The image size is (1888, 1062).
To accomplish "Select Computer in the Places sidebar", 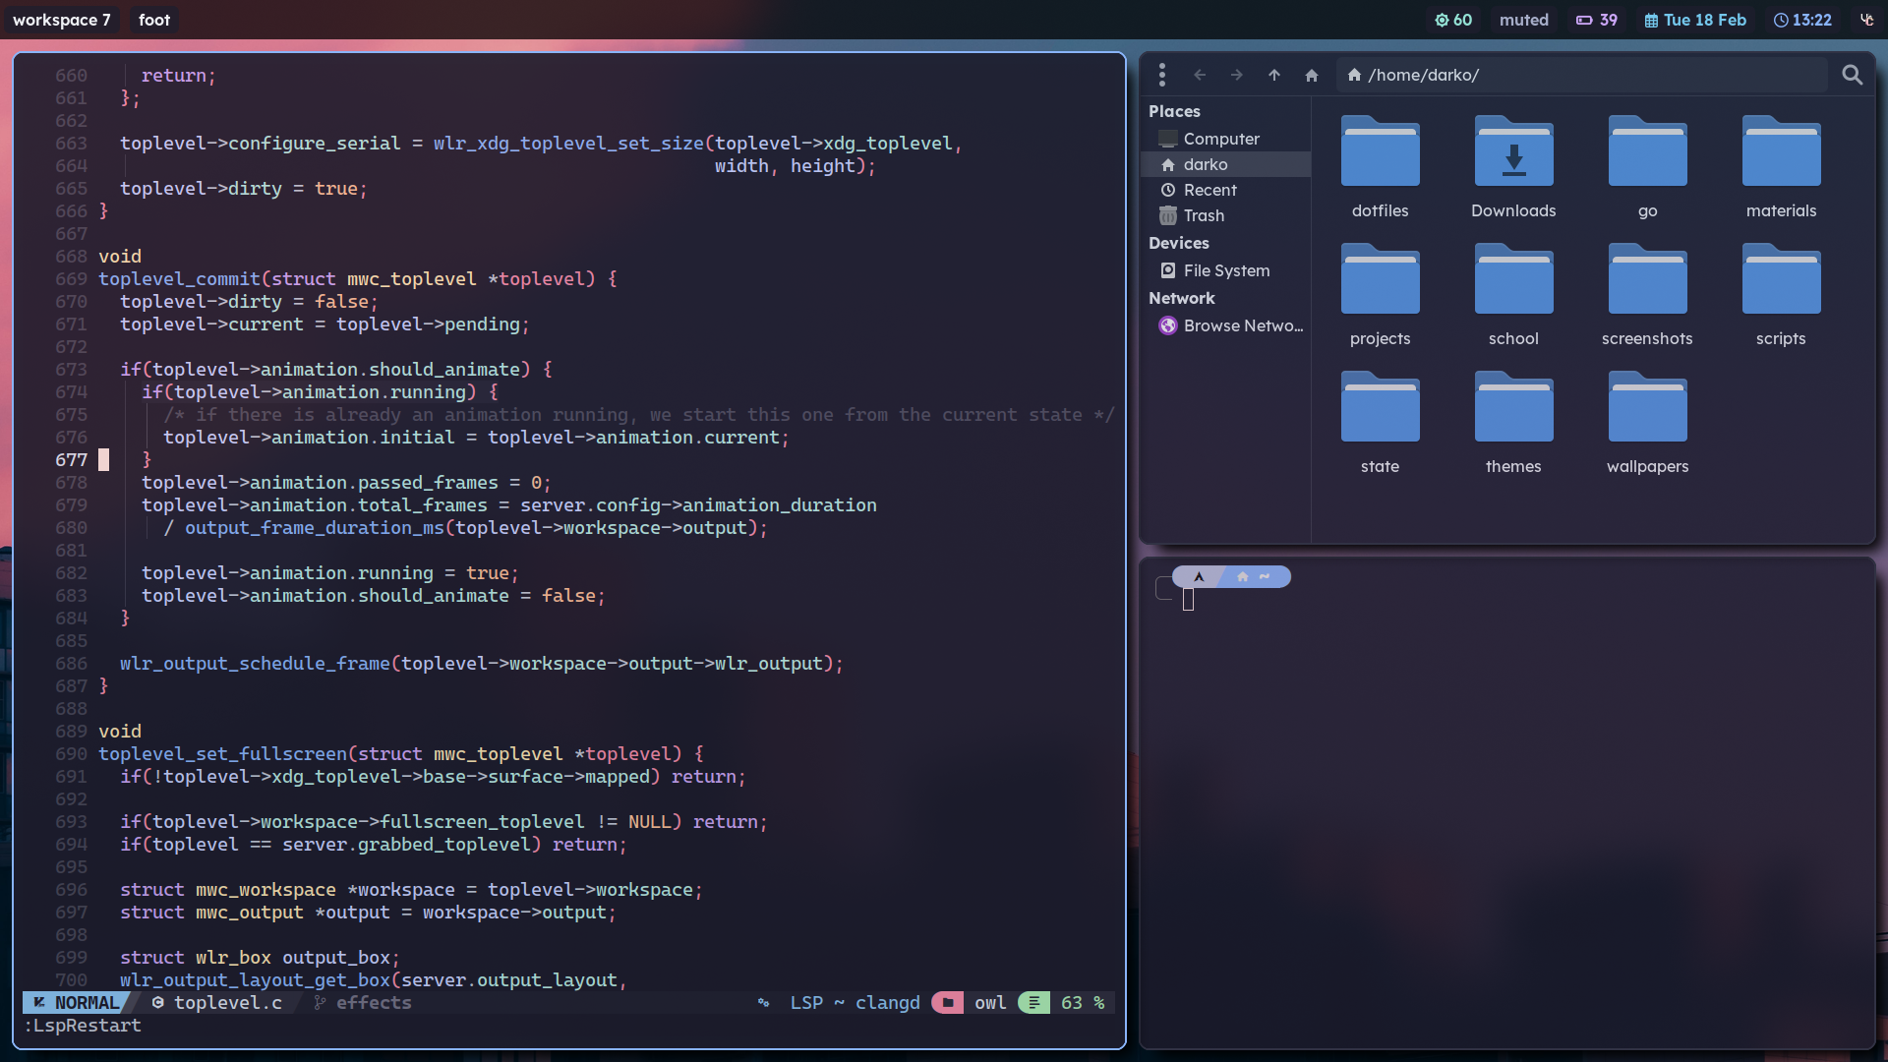I will tap(1225, 139).
